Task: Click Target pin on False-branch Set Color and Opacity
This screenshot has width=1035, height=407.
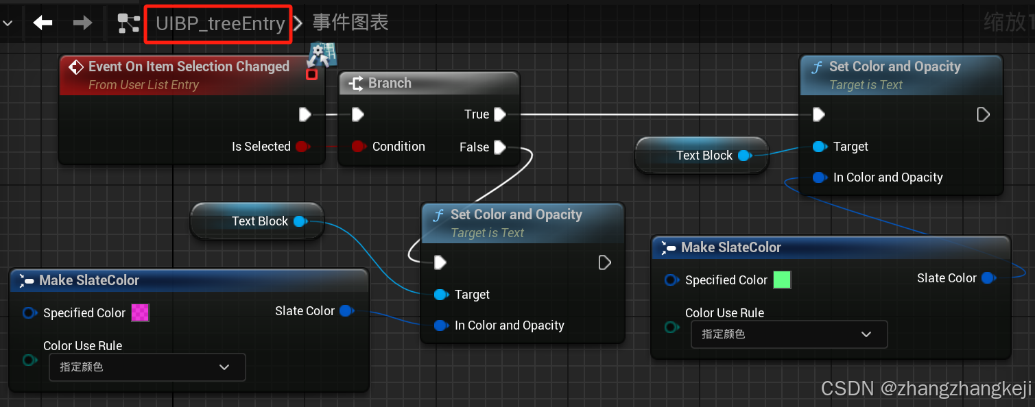Action: [440, 295]
